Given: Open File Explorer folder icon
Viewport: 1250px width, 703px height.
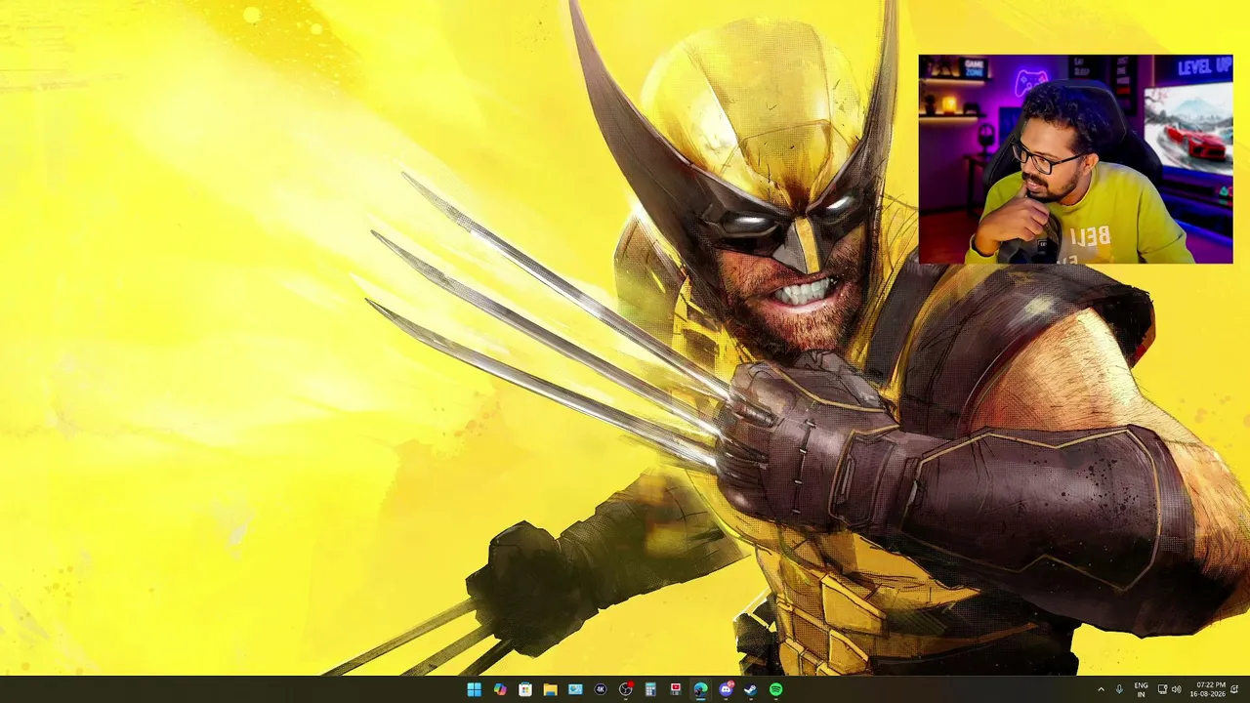Looking at the screenshot, I should (550, 689).
